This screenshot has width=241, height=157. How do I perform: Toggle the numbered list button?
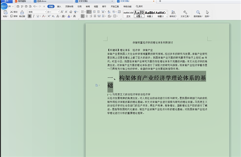tap(88, 12)
